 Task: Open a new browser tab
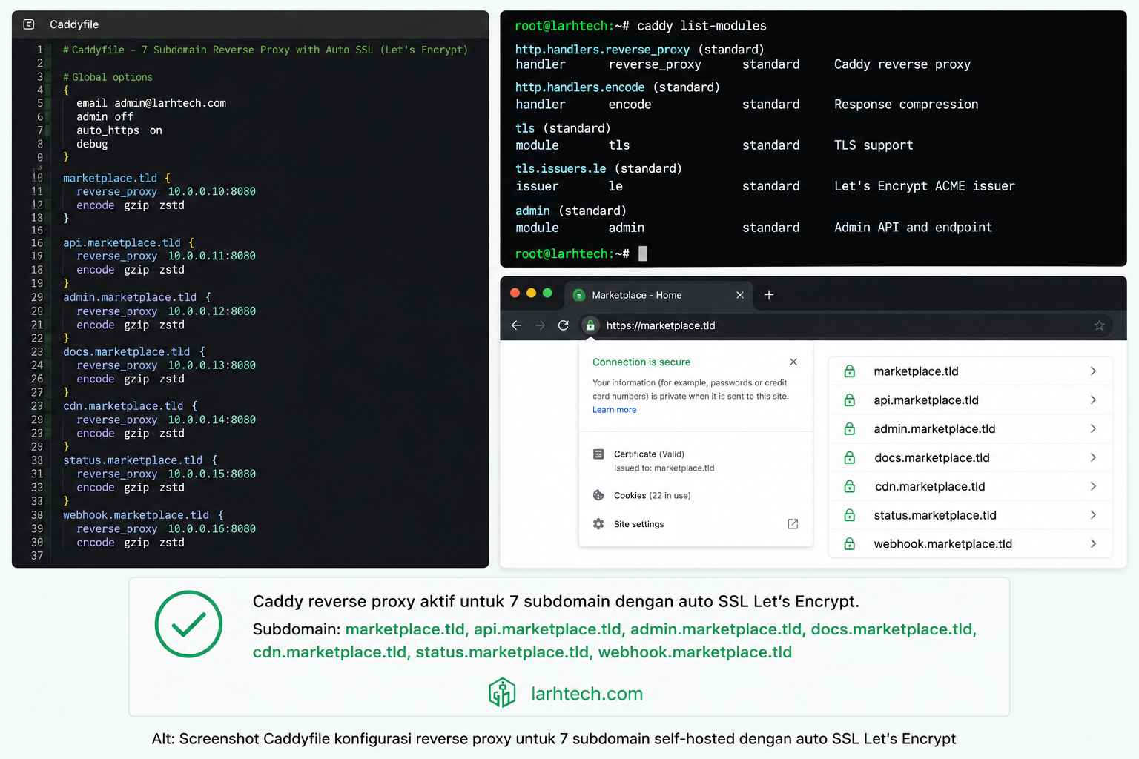(769, 295)
